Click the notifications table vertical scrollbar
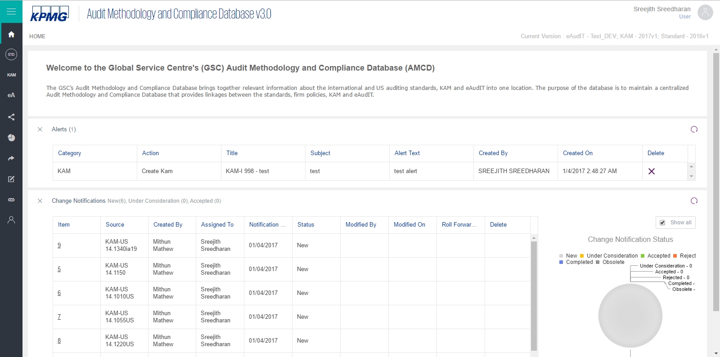Image resolution: width=720 pixels, height=357 pixels. (x=534, y=296)
